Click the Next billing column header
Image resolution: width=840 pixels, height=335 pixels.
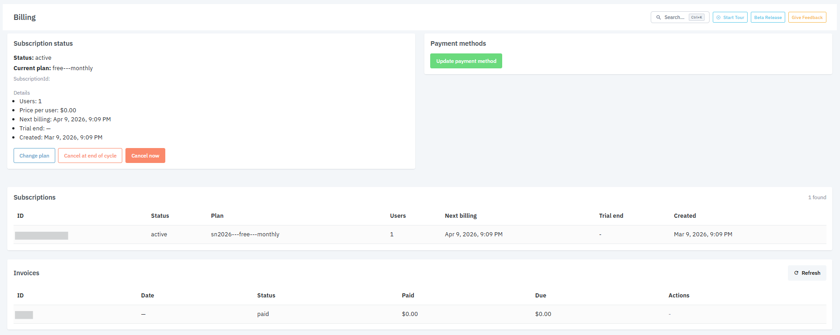click(461, 216)
